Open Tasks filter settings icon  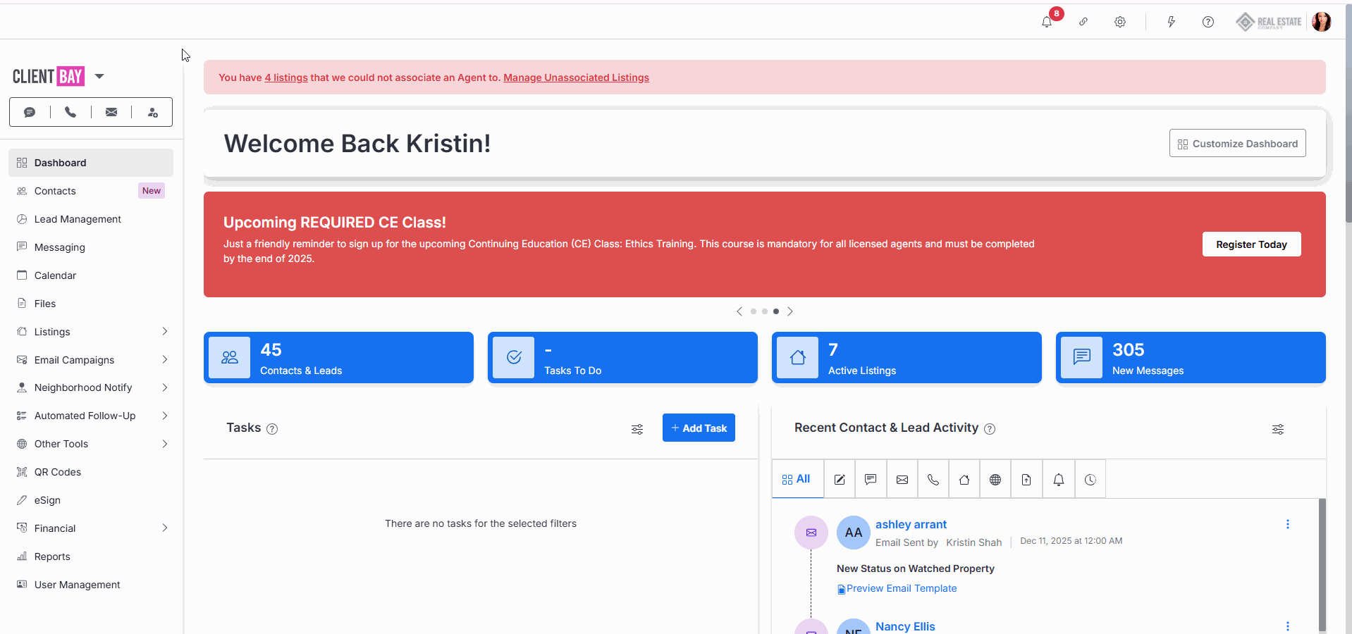click(x=637, y=429)
